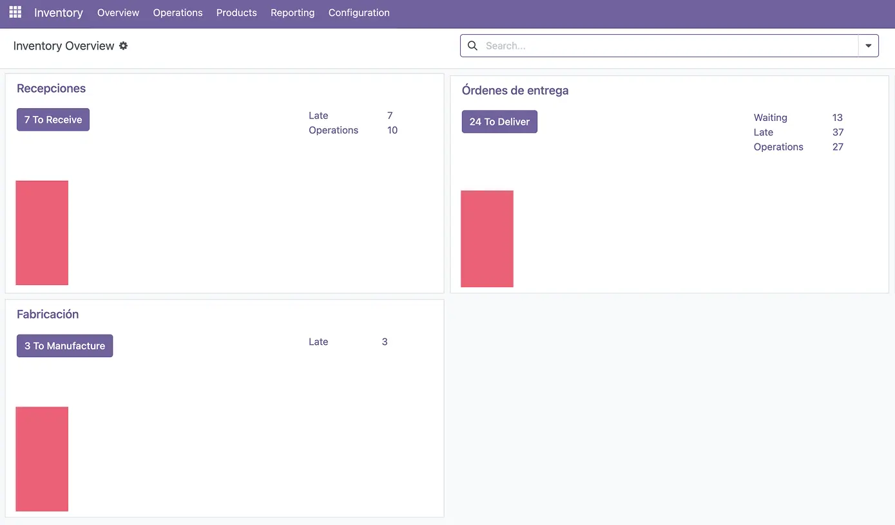895x525 pixels.
Task: Click the 3 To Manufacture button
Action: 64,345
